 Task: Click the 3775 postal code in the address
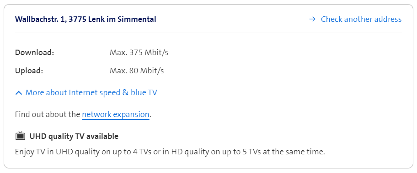(x=78, y=19)
